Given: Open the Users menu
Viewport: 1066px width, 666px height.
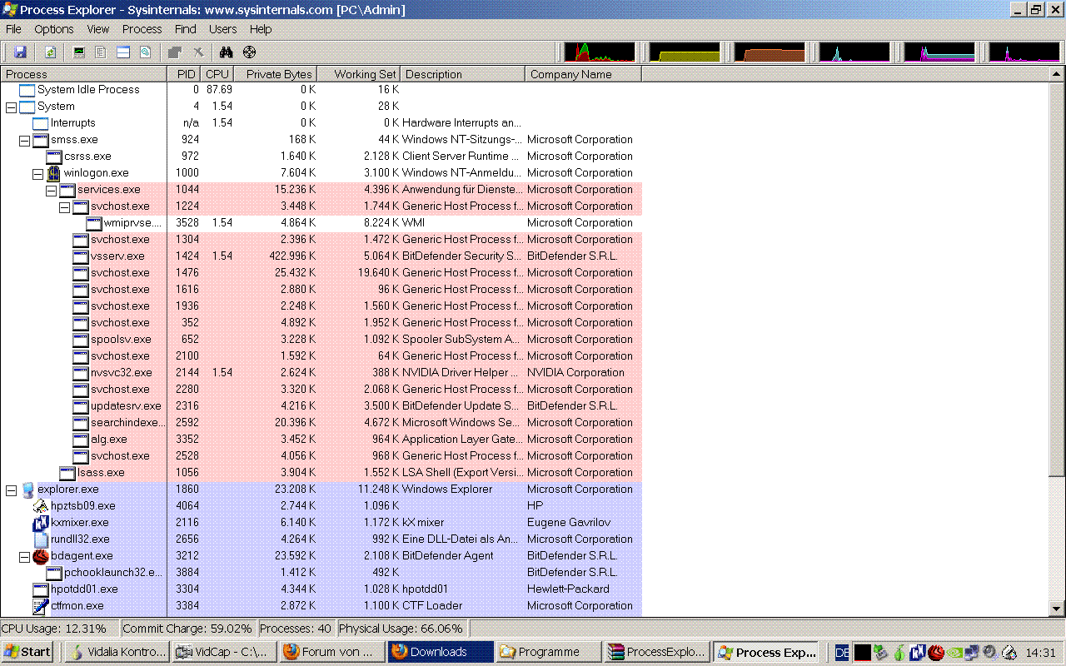Looking at the screenshot, I should [x=222, y=29].
